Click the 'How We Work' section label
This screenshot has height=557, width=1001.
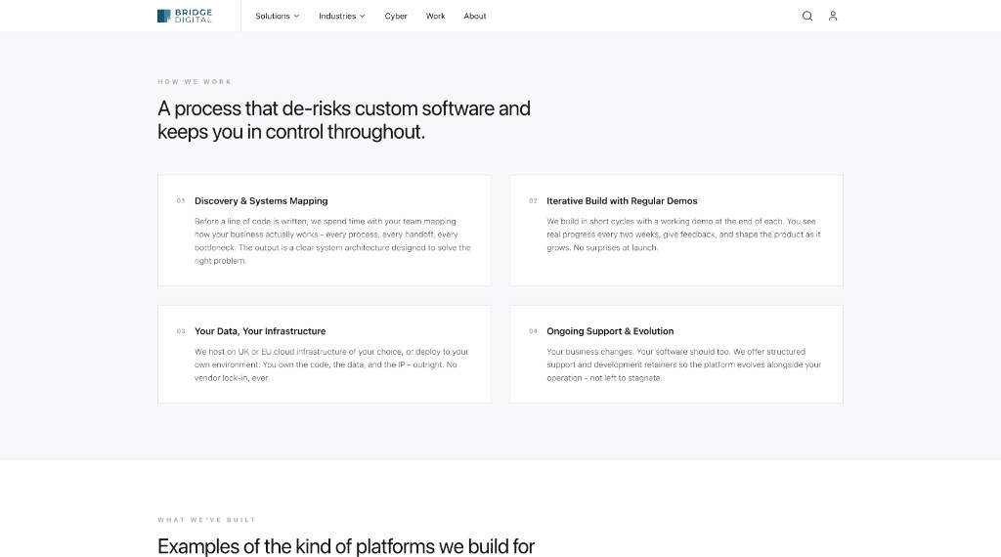click(x=195, y=82)
